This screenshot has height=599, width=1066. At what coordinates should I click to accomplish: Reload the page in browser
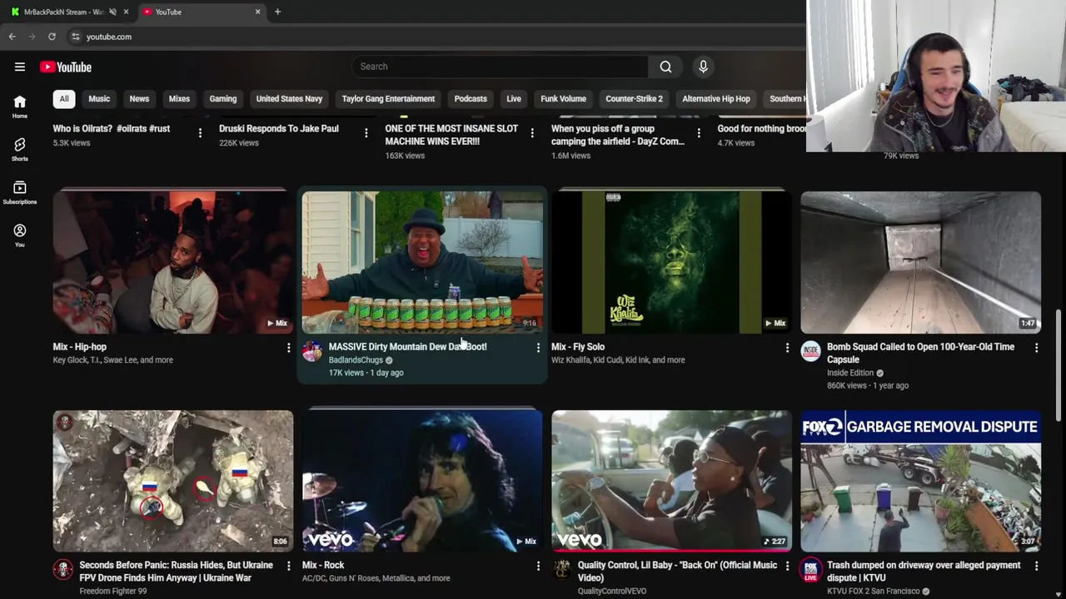(x=52, y=37)
